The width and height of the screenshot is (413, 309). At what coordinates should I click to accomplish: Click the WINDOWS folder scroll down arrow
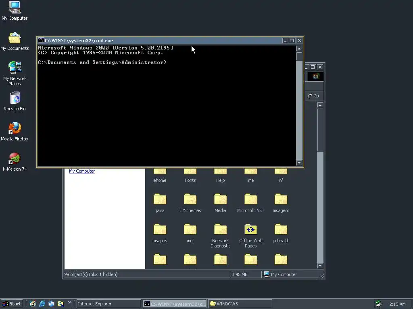click(x=320, y=266)
